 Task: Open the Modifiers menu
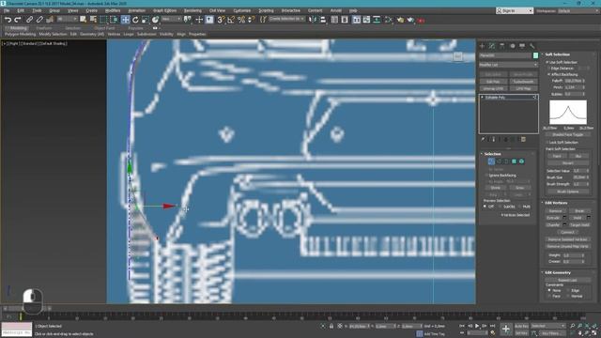113,10
